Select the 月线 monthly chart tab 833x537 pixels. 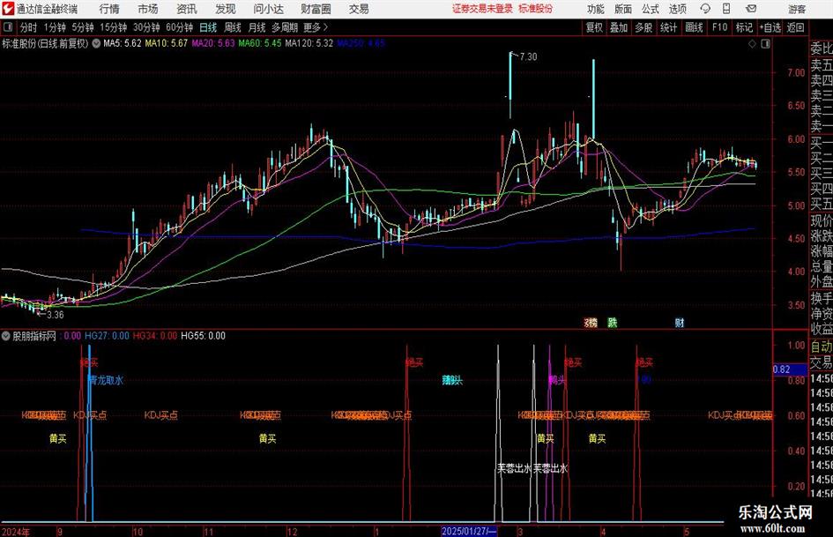click(257, 27)
